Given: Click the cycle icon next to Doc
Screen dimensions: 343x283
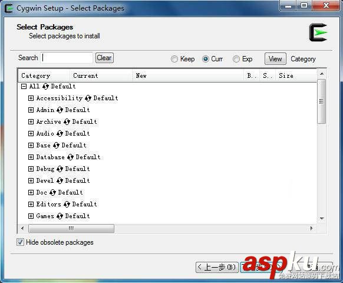Looking at the screenshot, I should (x=52, y=193).
